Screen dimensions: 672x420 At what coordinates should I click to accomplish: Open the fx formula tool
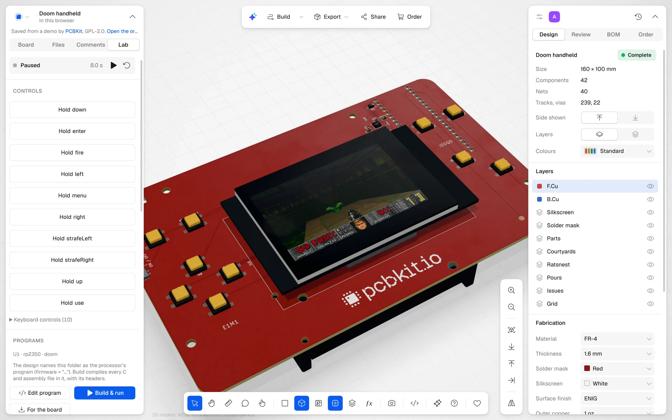coord(369,403)
